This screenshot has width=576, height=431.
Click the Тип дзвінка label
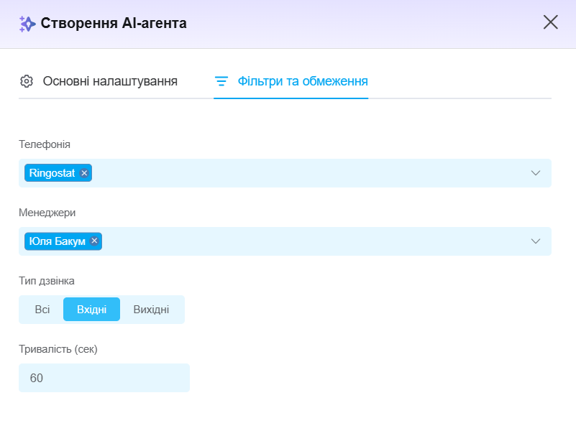click(47, 281)
